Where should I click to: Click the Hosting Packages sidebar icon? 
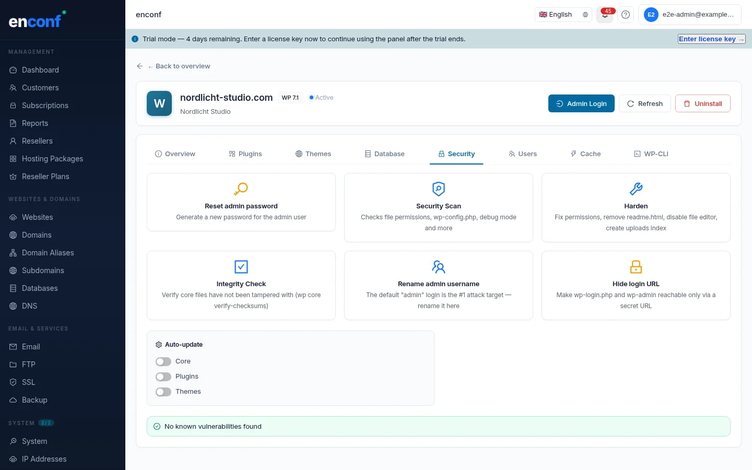pos(13,159)
